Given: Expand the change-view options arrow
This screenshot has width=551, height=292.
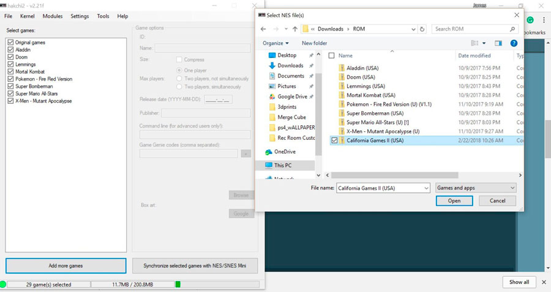Looking at the screenshot, I should [484, 43].
